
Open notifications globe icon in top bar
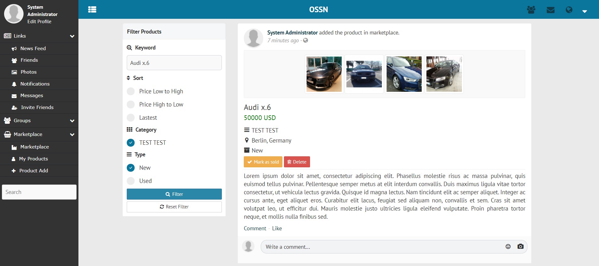[569, 10]
